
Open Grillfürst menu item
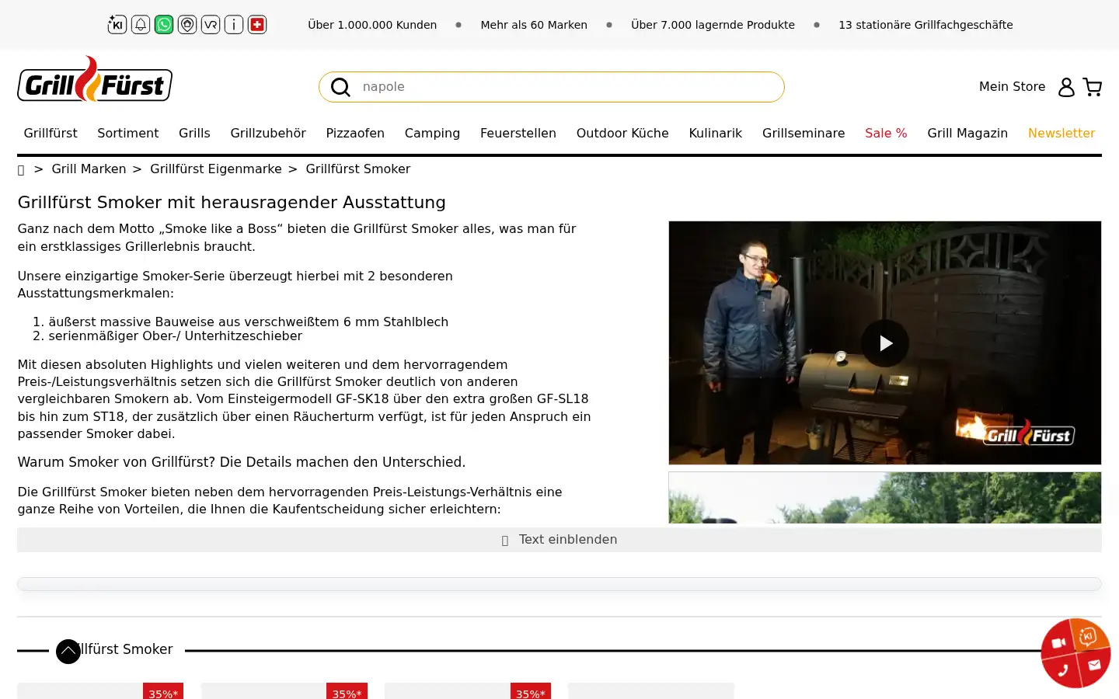tap(51, 134)
